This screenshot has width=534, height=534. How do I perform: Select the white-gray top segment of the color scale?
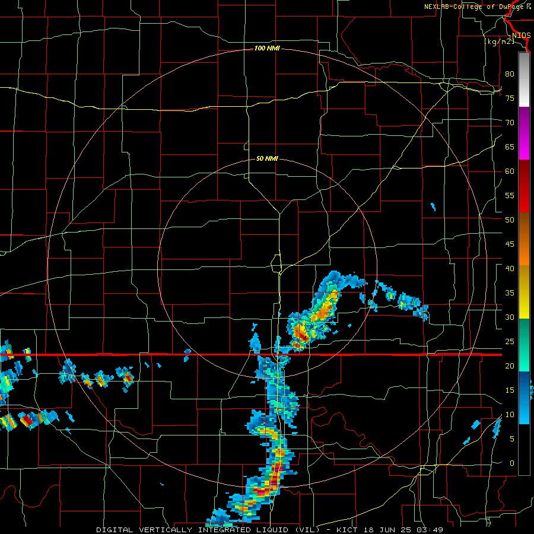(x=524, y=80)
